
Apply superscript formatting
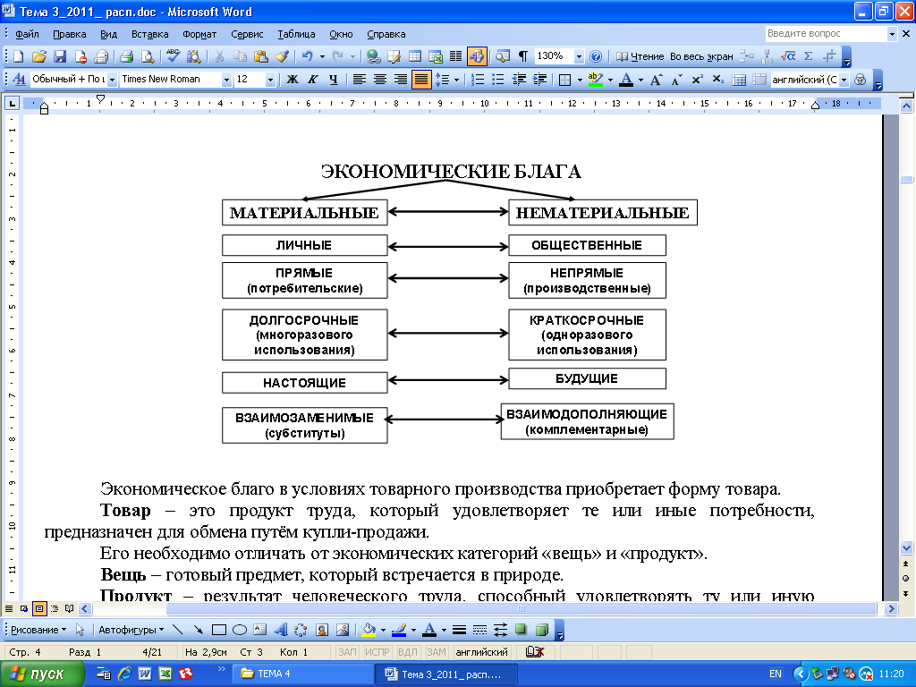point(697,80)
